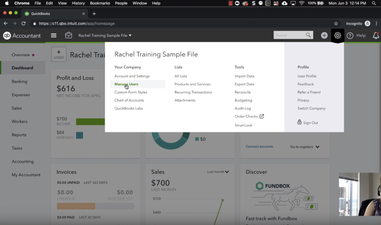Screen dimensions: 381x225
Task: Click the Sign Out lock icon
Action: tap(300, 122)
